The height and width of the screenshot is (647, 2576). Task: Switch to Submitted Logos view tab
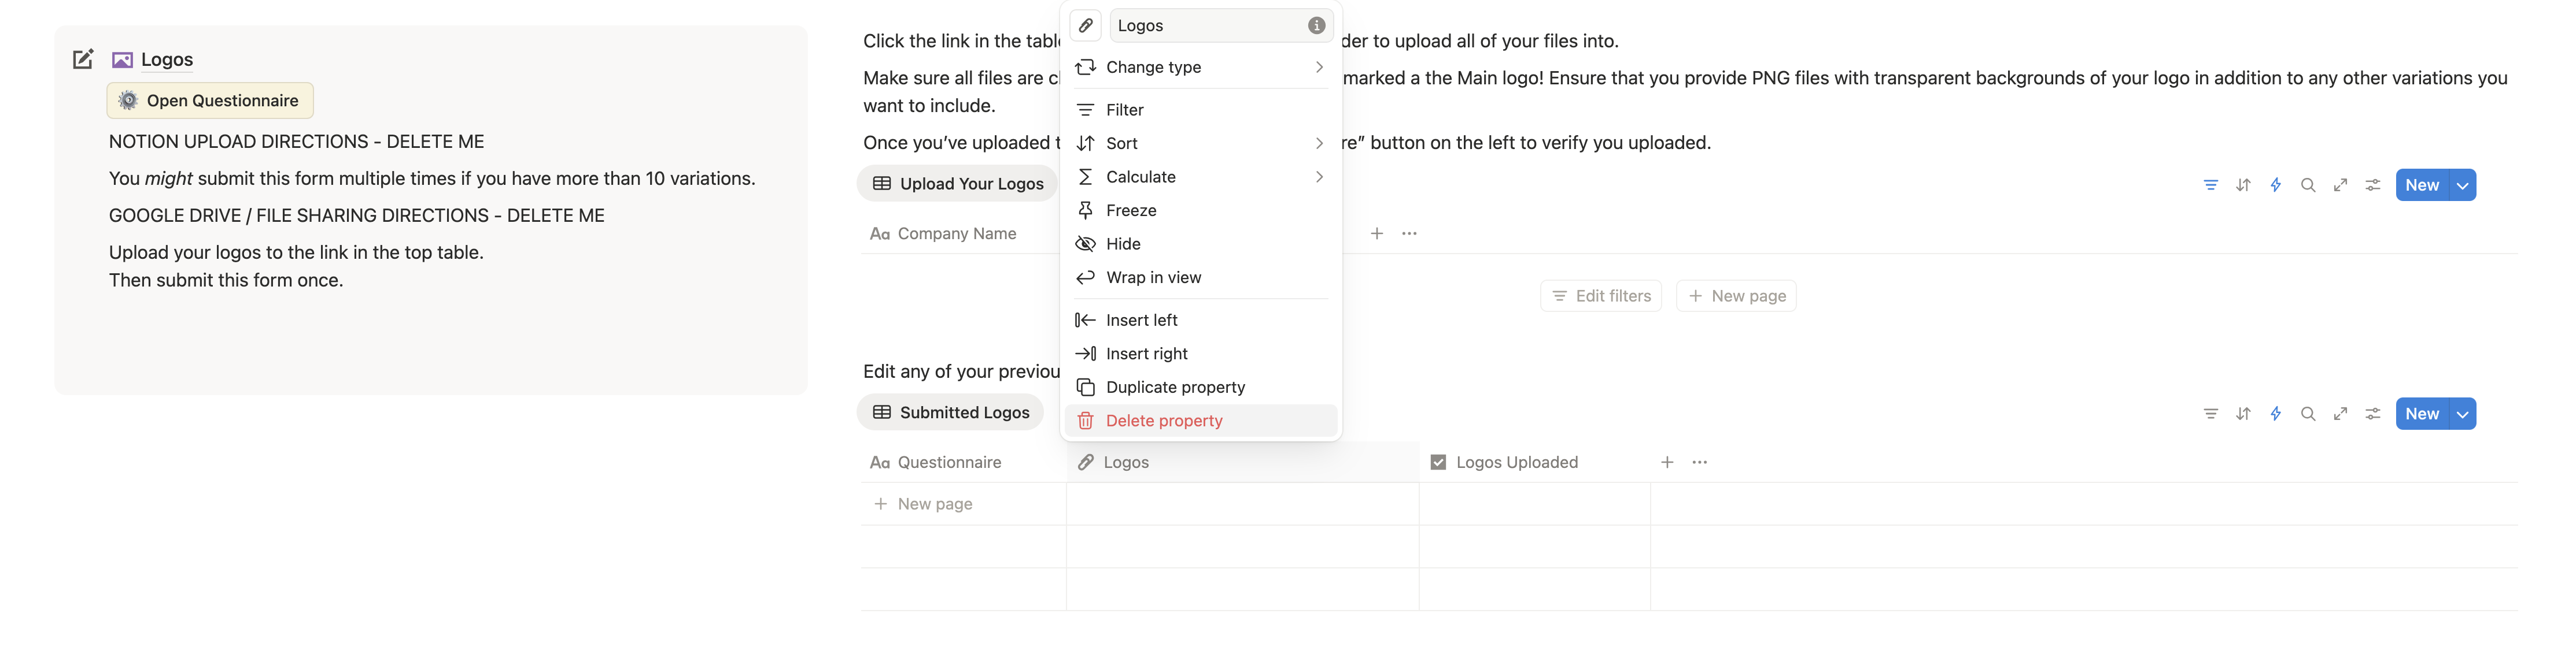coord(951,414)
